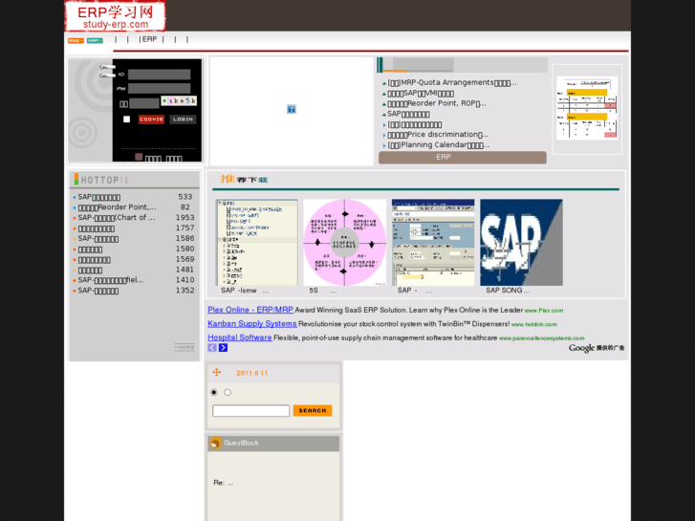The image size is (695, 521).
Task: Click the teal badge next to RSS
Action: point(95,40)
